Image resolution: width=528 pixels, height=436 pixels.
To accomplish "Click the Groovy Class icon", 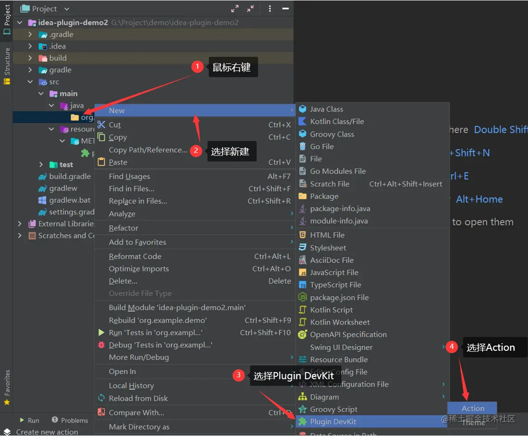I will [x=303, y=134].
